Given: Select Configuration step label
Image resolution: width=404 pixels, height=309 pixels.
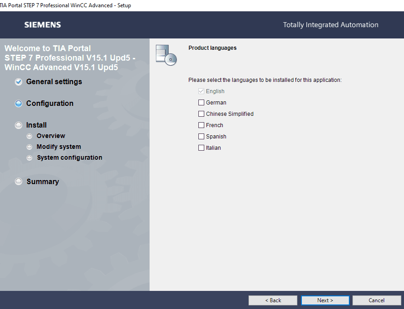Looking at the screenshot, I should [x=50, y=104].
